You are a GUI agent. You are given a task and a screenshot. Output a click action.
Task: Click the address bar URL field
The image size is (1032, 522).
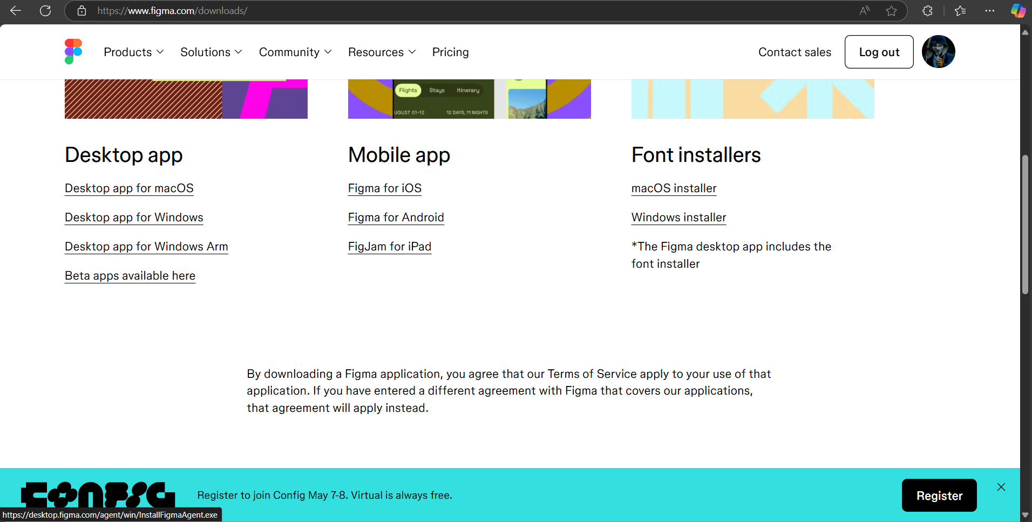point(432,11)
